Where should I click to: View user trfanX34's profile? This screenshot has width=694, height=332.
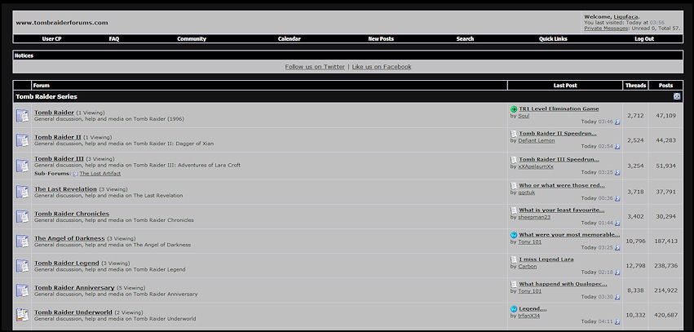(x=529, y=316)
